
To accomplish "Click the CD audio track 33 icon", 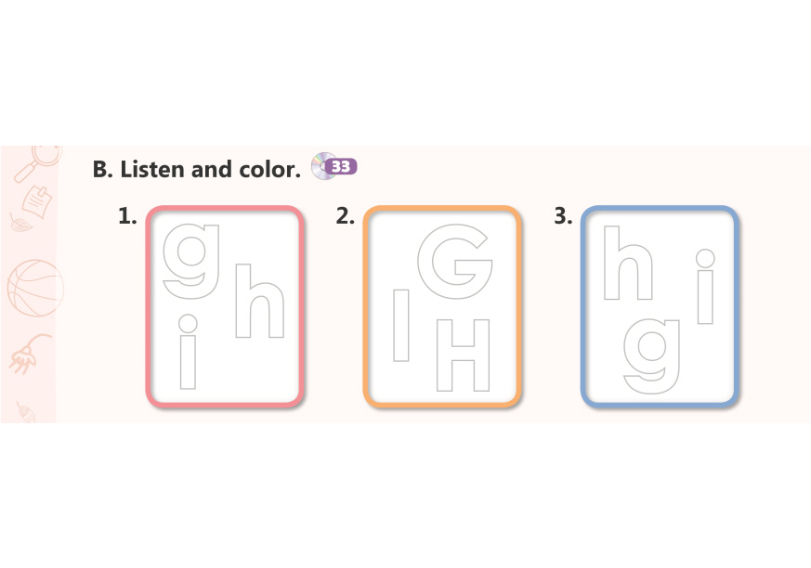I will [x=321, y=165].
